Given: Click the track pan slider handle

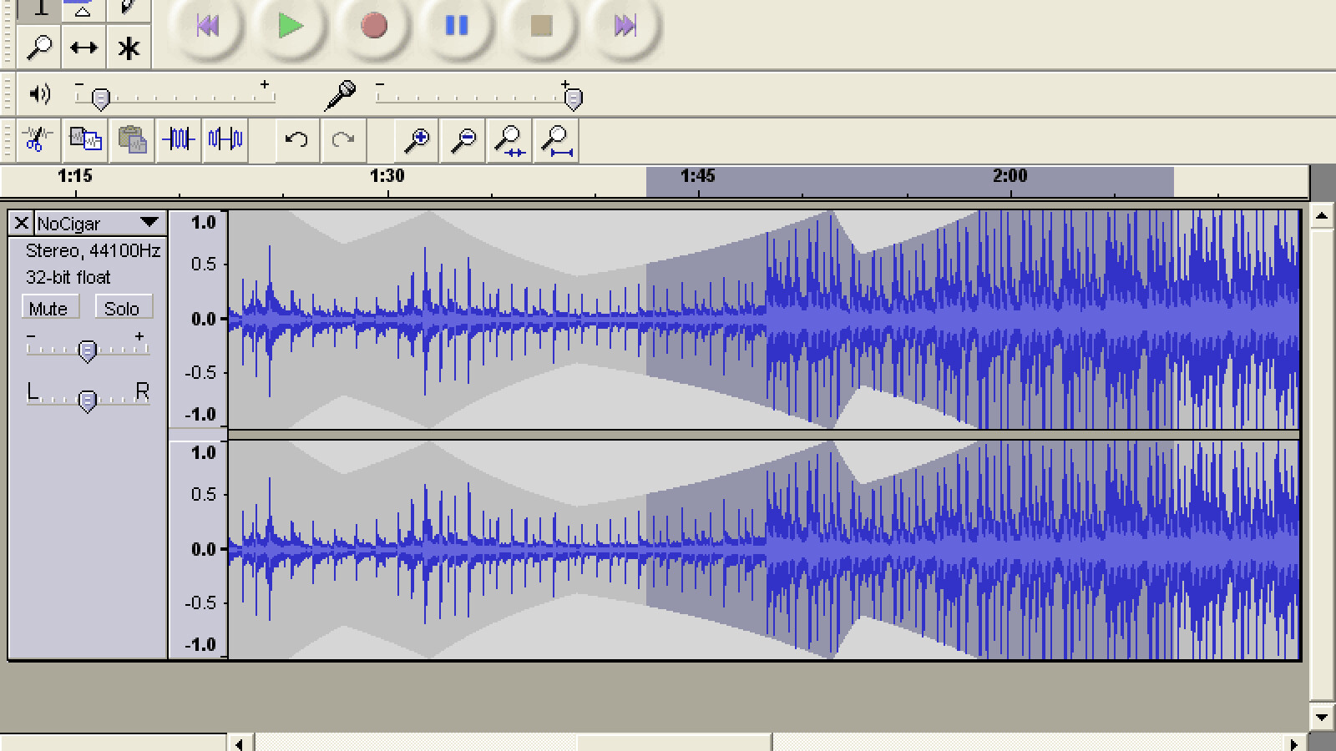Looking at the screenshot, I should coord(87,401).
